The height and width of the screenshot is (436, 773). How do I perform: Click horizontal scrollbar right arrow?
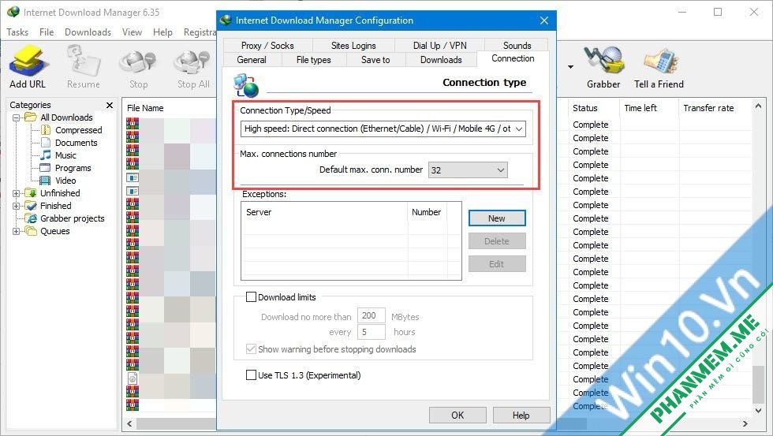tap(745, 423)
